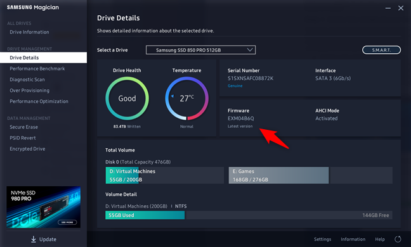411x247 pixels.
Task: Click the refresh icon at bottom right
Action: [x=398, y=239]
